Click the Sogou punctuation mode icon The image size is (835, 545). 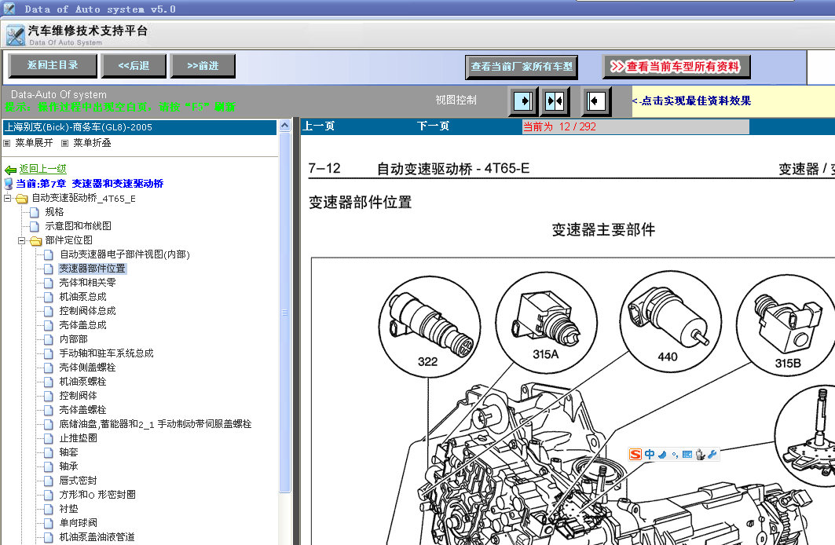click(675, 455)
